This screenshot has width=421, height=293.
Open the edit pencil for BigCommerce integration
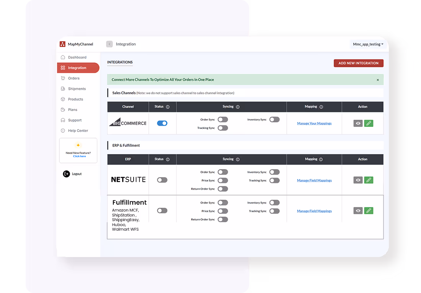[369, 123]
